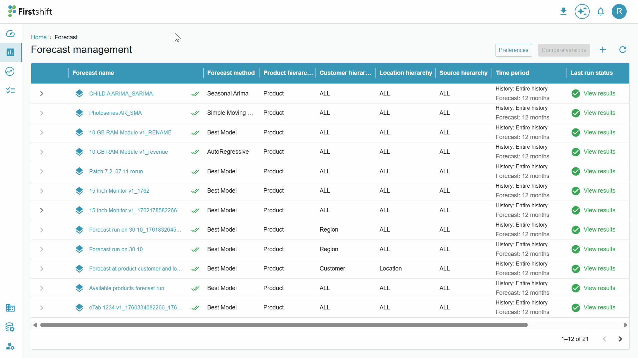Click the Seasonal Arima method cell
This screenshot has height=358, width=638.
coord(228,93)
